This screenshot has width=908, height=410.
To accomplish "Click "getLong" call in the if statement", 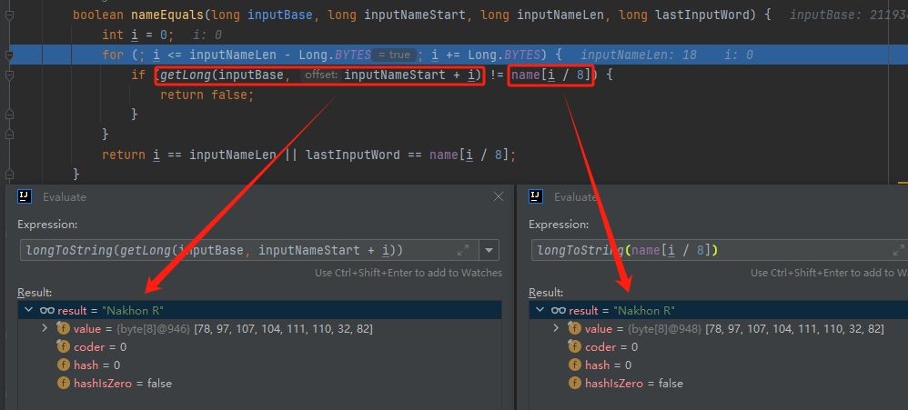I will pyautogui.click(x=186, y=75).
